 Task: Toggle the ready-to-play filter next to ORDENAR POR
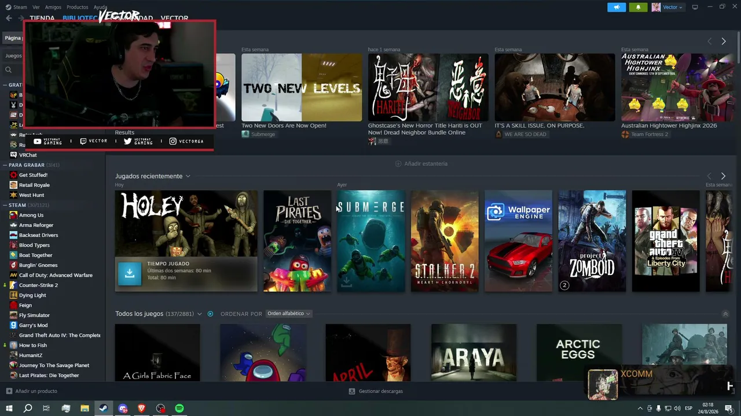coord(210,314)
